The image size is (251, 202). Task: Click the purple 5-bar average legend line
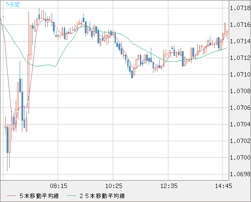(12, 196)
